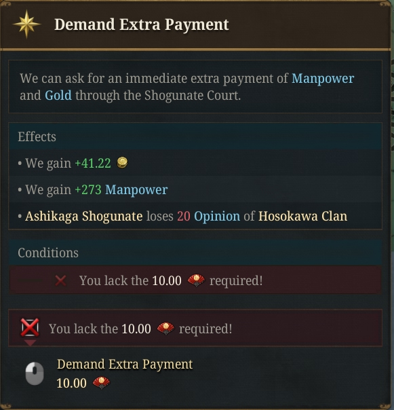The image size is (394, 410).
Task: Click the Demand Extra Payment title text
Action: tap(141, 24)
